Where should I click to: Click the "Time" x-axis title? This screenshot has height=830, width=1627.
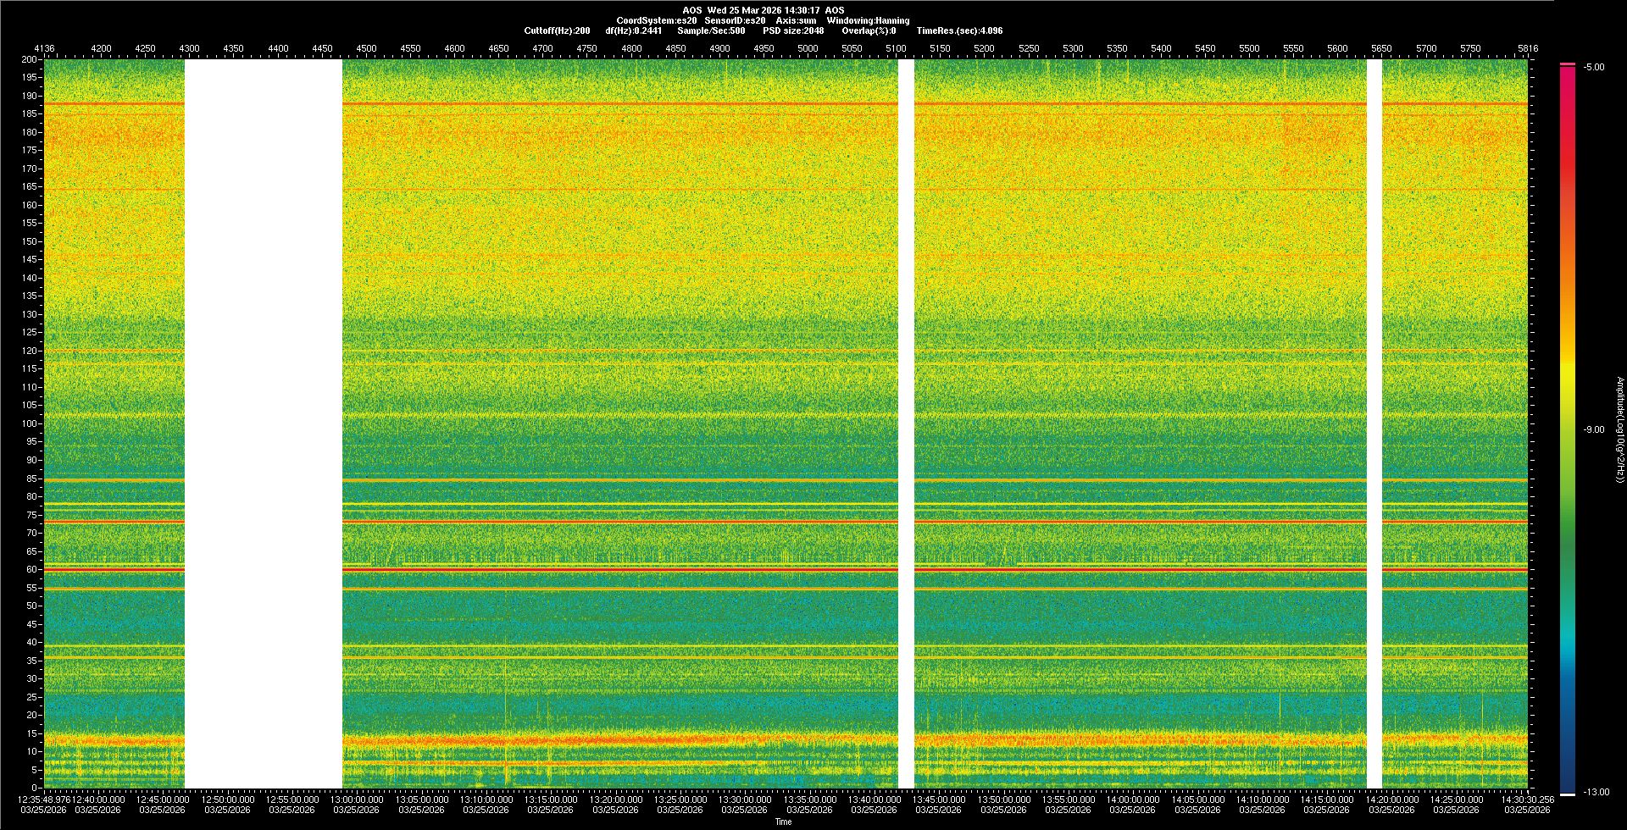783,822
